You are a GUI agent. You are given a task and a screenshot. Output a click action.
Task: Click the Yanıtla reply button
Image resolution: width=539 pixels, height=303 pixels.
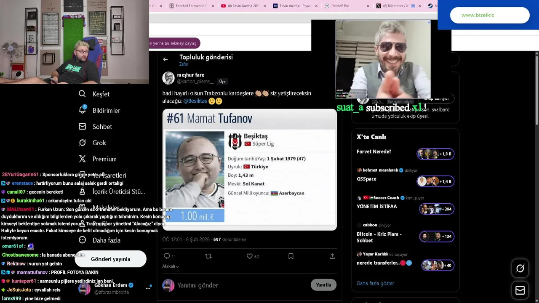click(323, 285)
